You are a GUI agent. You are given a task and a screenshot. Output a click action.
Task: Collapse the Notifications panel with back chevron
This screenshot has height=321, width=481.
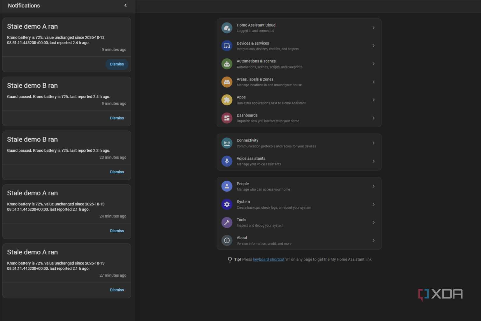pyautogui.click(x=126, y=5)
